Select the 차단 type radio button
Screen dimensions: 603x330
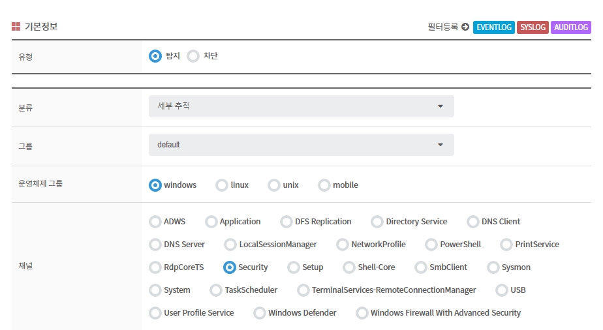point(193,56)
